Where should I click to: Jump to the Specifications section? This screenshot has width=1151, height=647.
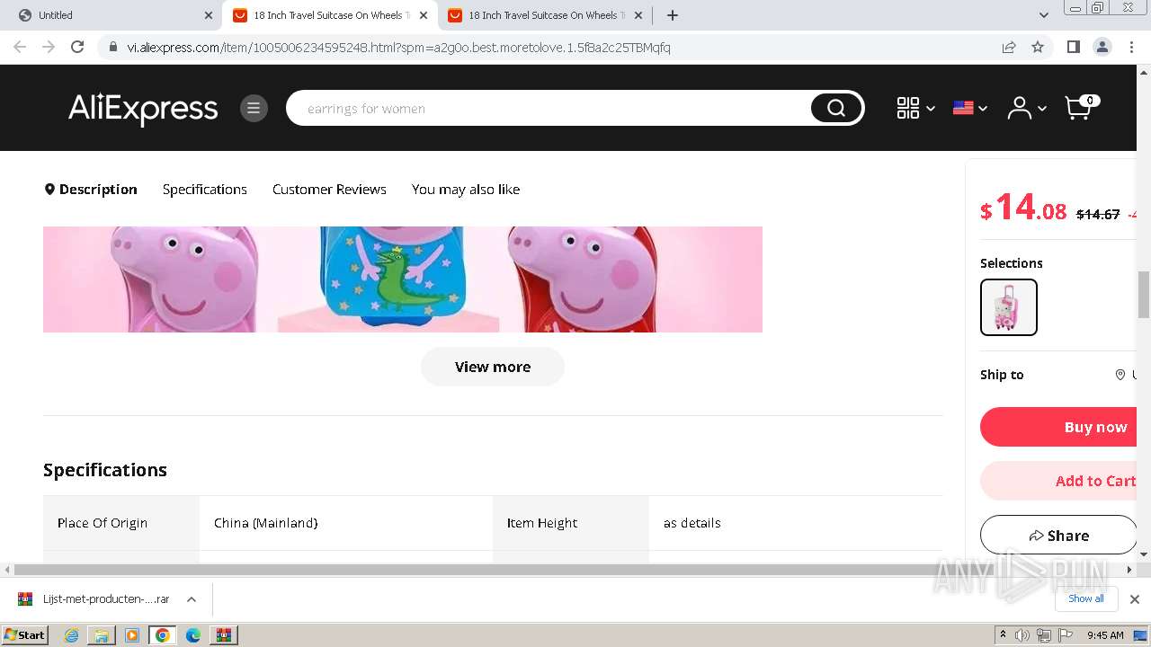pos(205,190)
